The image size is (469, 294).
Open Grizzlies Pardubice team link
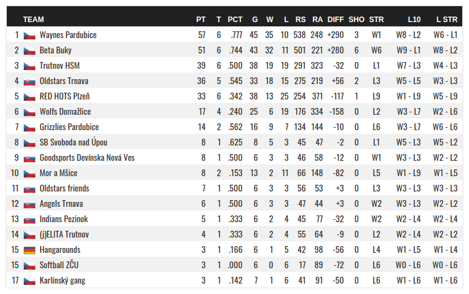tap(69, 128)
